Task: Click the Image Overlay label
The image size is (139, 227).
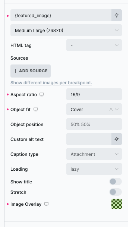Action: tap(26, 204)
